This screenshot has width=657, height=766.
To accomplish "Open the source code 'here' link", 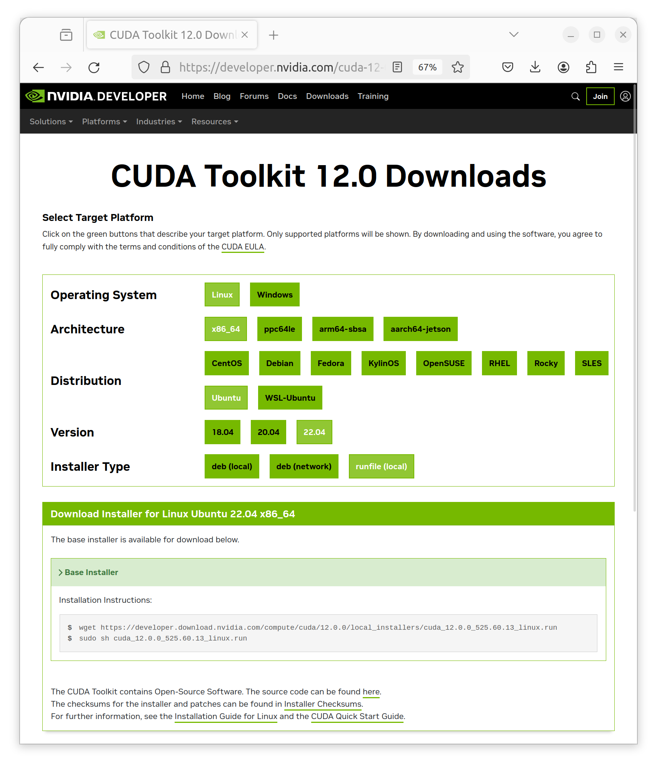I will click(371, 692).
